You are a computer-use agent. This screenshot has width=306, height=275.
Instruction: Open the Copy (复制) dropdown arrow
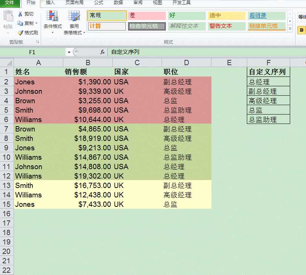[x=37, y=23]
